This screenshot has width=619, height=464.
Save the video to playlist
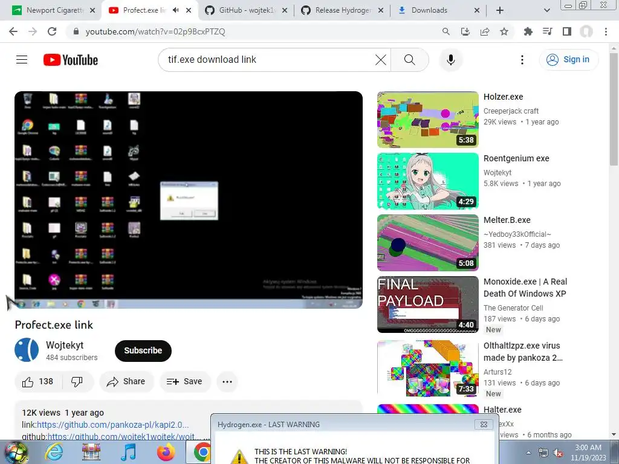[x=185, y=382]
